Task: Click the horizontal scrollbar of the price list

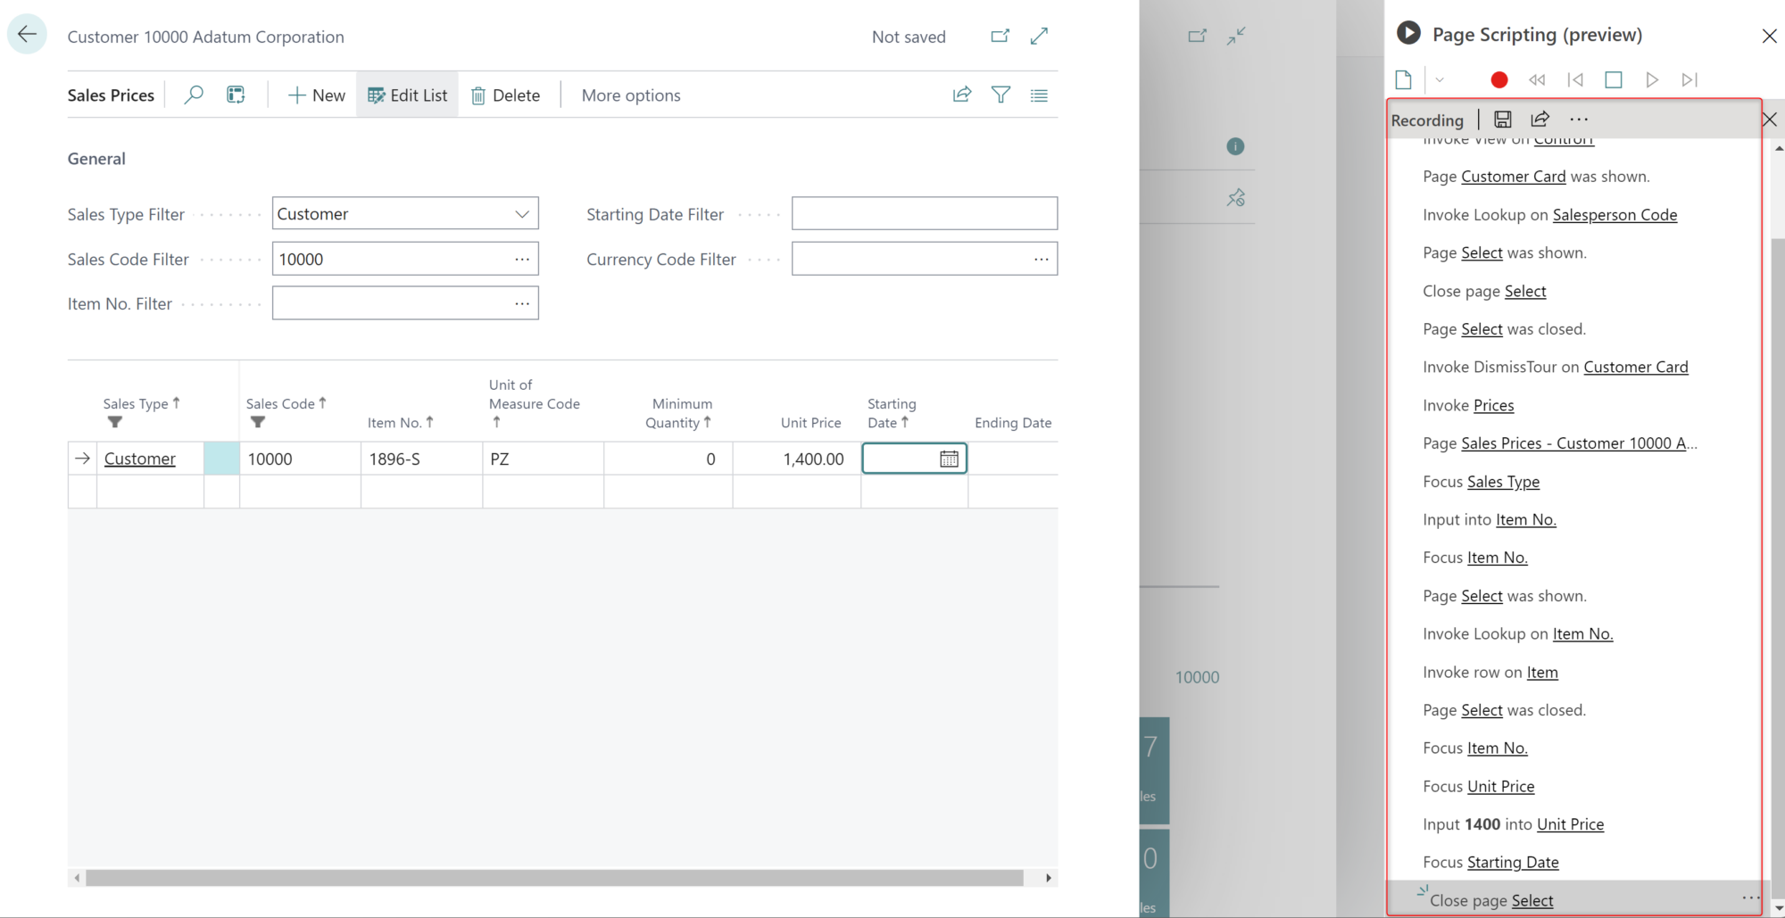Action: pyautogui.click(x=553, y=878)
